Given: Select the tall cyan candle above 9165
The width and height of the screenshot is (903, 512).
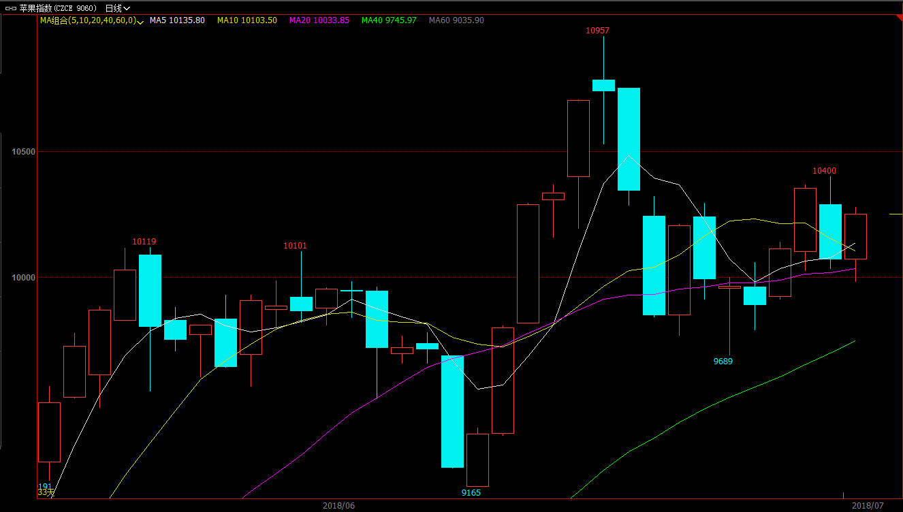Looking at the screenshot, I should click(452, 411).
